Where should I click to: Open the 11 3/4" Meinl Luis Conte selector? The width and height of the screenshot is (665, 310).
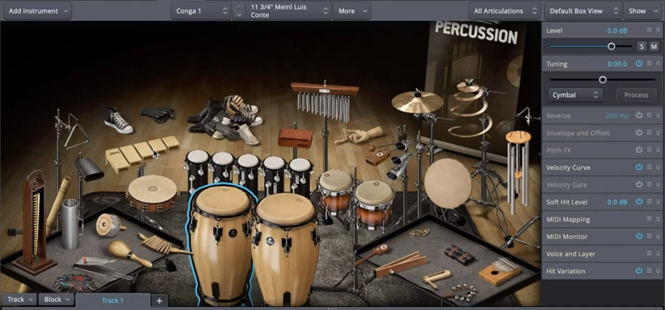pos(288,11)
